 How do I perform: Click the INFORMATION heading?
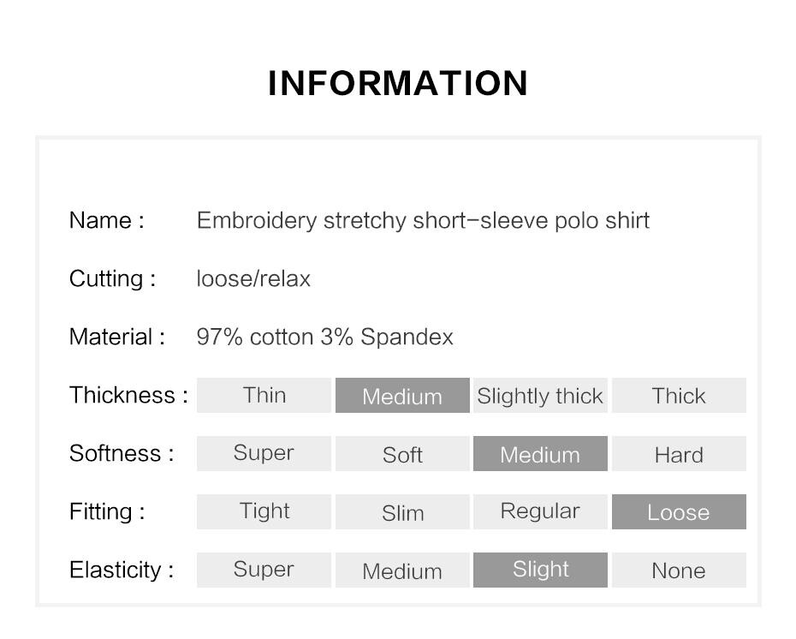[398, 83]
